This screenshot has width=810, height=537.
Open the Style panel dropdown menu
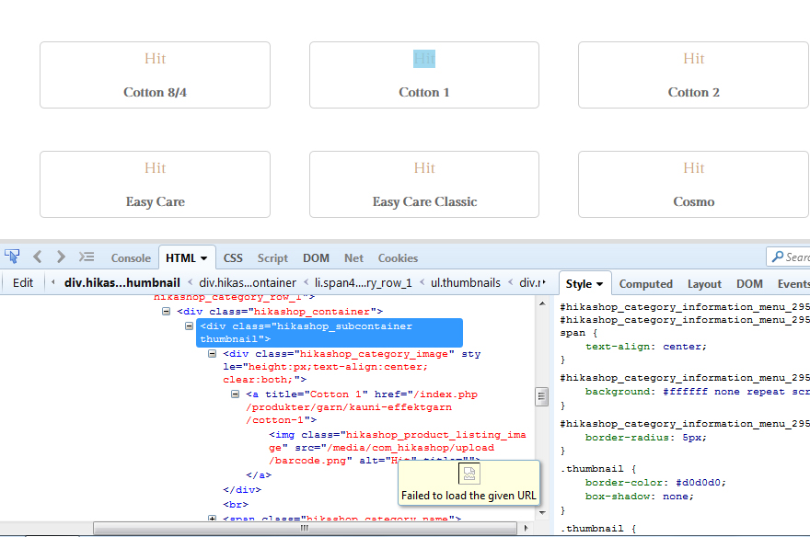(x=599, y=285)
